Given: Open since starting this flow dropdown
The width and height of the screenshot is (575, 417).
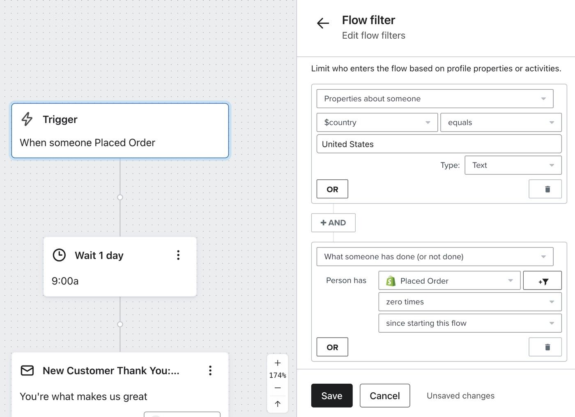Looking at the screenshot, I should click(x=469, y=323).
